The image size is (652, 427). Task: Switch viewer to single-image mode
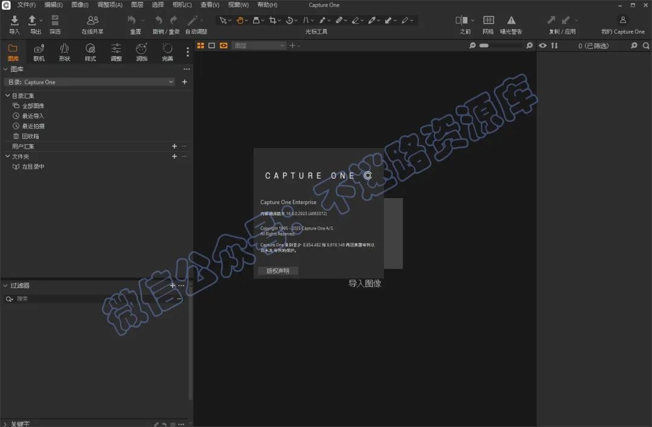(x=212, y=45)
